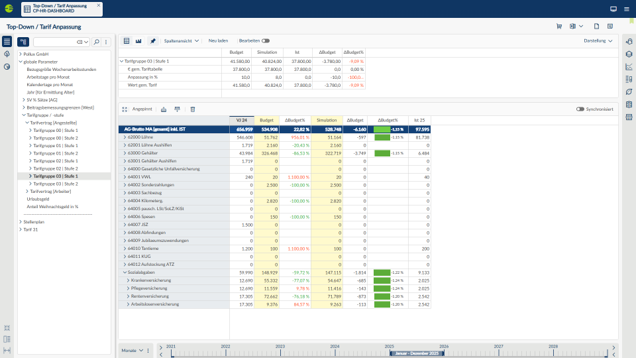
Task: Toggle the Synchronisiert switch
Action: click(580, 109)
